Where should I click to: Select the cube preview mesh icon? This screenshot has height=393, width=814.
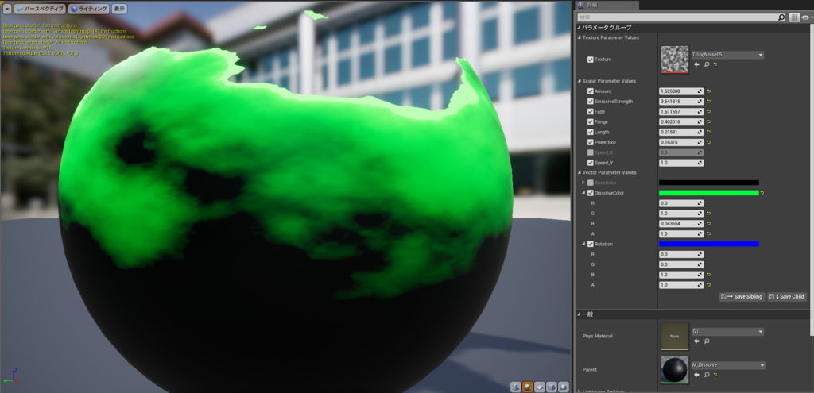[x=552, y=387]
